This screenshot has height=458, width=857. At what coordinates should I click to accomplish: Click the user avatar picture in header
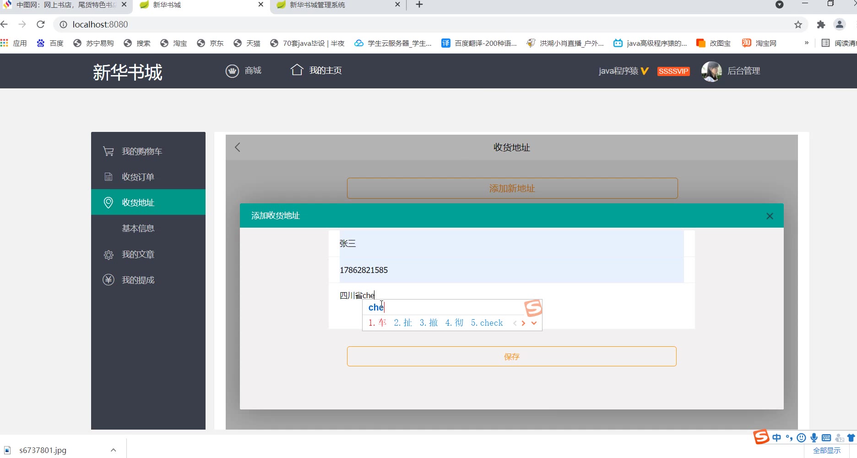pos(711,71)
